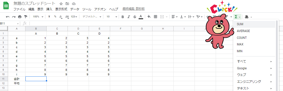Print the spreadsheet via printer icon
This screenshot has height=91, width=283.
20,17
